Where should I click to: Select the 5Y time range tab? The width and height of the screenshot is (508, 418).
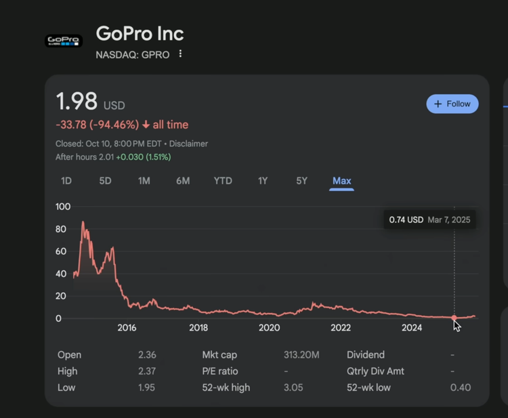point(301,181)
